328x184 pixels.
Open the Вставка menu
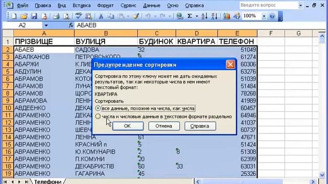tap(81, 6)
